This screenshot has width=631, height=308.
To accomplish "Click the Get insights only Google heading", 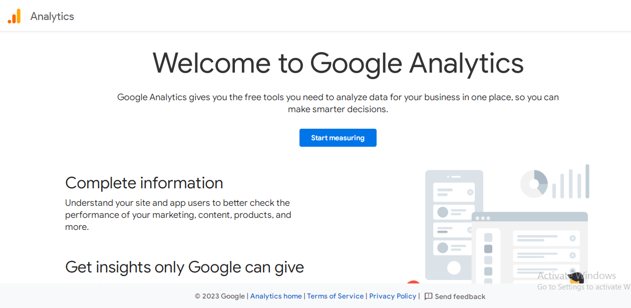I will click(184, 267).
